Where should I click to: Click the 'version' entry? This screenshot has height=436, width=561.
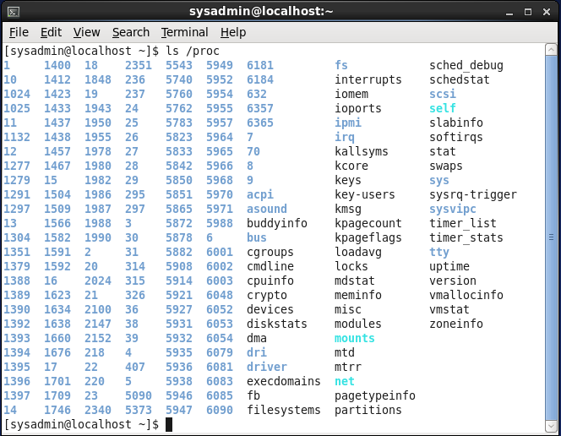click(453, 281)
